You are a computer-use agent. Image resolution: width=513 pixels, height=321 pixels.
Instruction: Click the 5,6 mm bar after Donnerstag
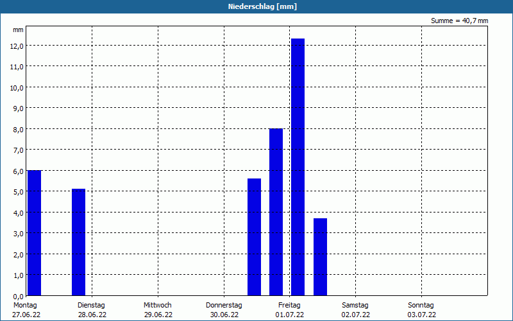click(254, 237)
